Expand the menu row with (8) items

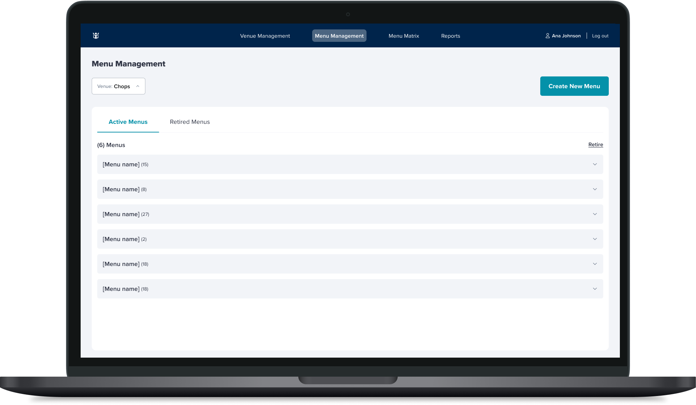click(595, 189)
